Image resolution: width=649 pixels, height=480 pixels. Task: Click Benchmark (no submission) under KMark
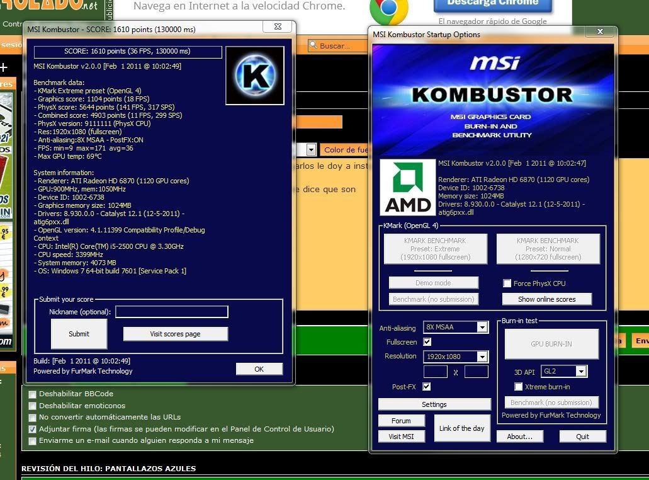pyautogui.click(x=433, y=299)
